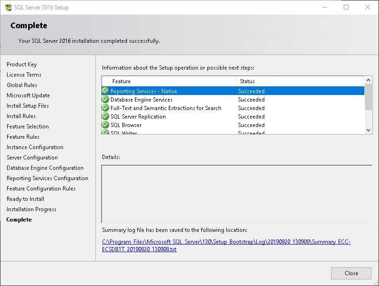The image size is (379, 286).
Task: Click green check icon beside SQL Browser
Action: point(105,125)
